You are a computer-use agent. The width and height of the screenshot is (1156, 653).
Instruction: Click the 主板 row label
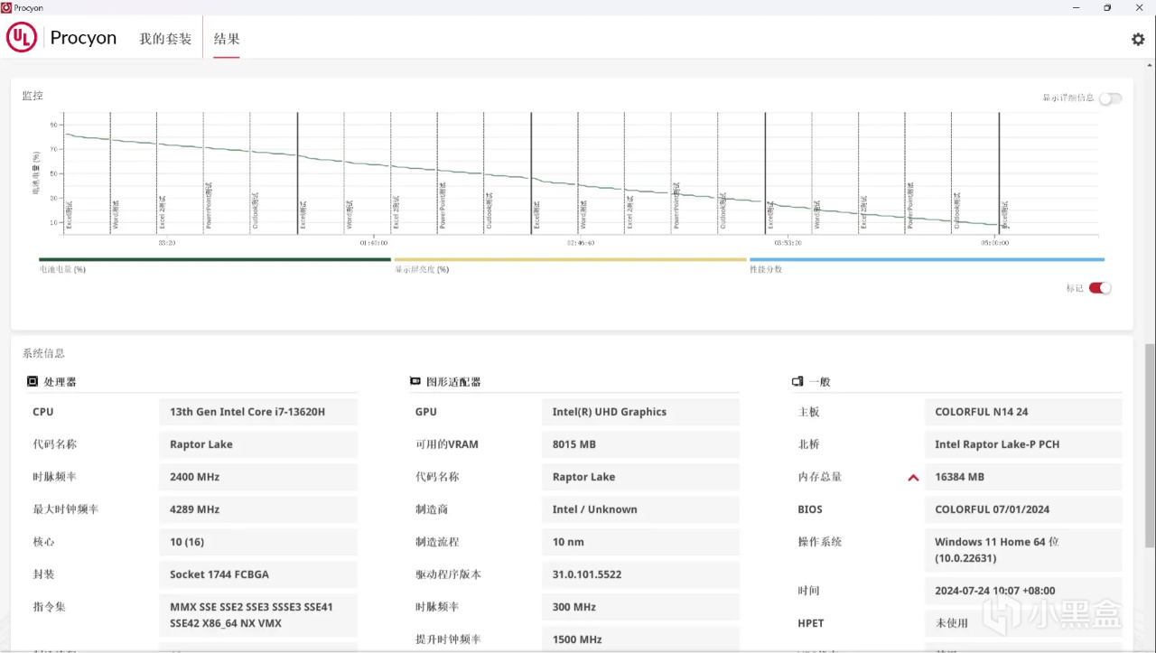808,412
